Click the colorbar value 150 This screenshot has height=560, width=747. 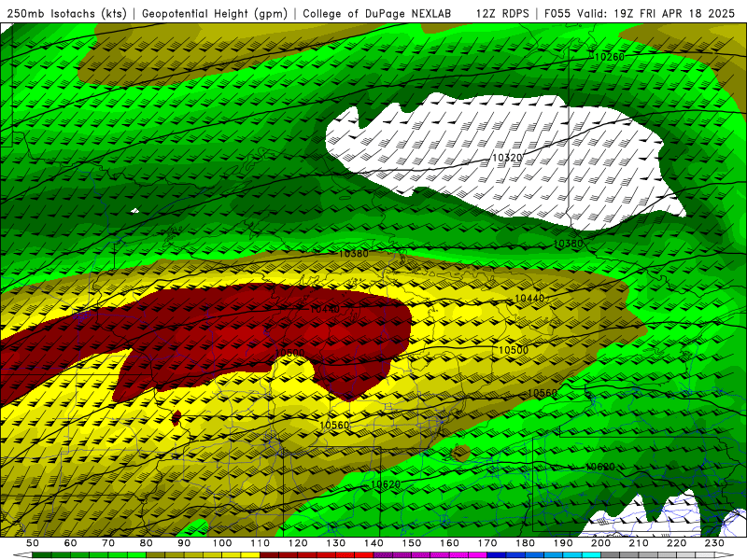412,543
